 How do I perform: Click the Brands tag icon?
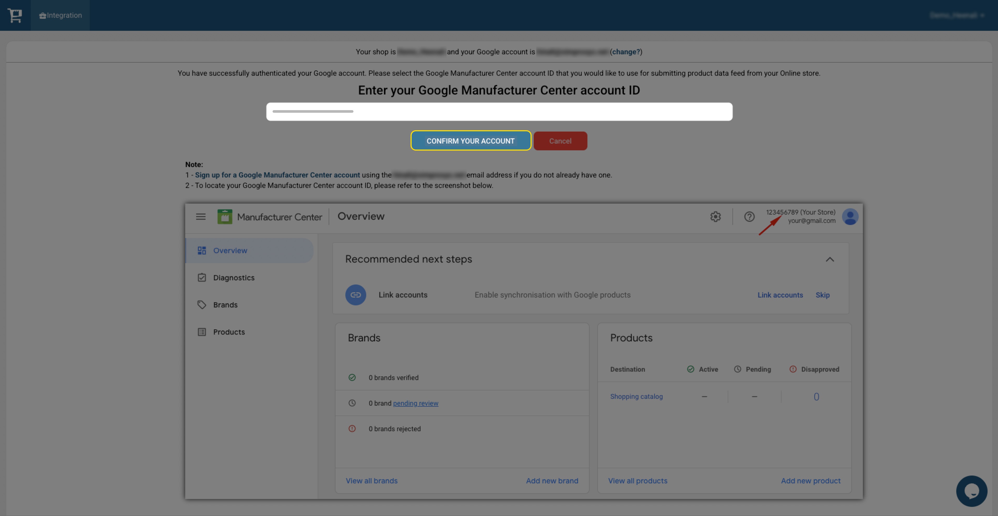click(x=202, y=305)
